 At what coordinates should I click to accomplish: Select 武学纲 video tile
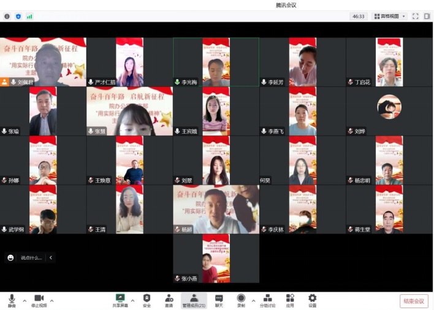coord(43,210)
